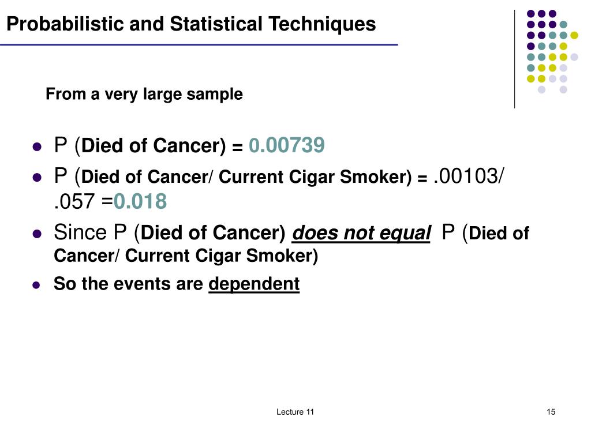Click the slide number 15

551,412
